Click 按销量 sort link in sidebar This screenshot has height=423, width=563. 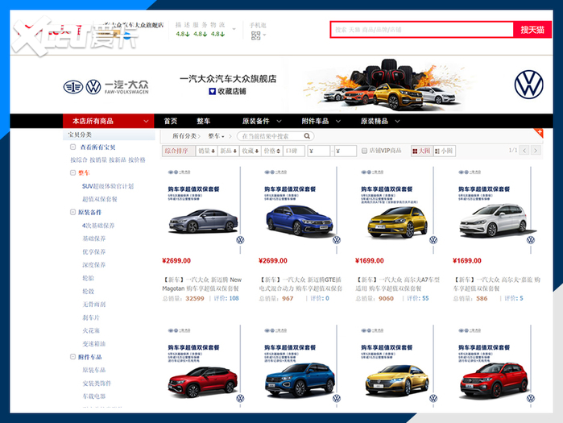[x=98, y=160]
